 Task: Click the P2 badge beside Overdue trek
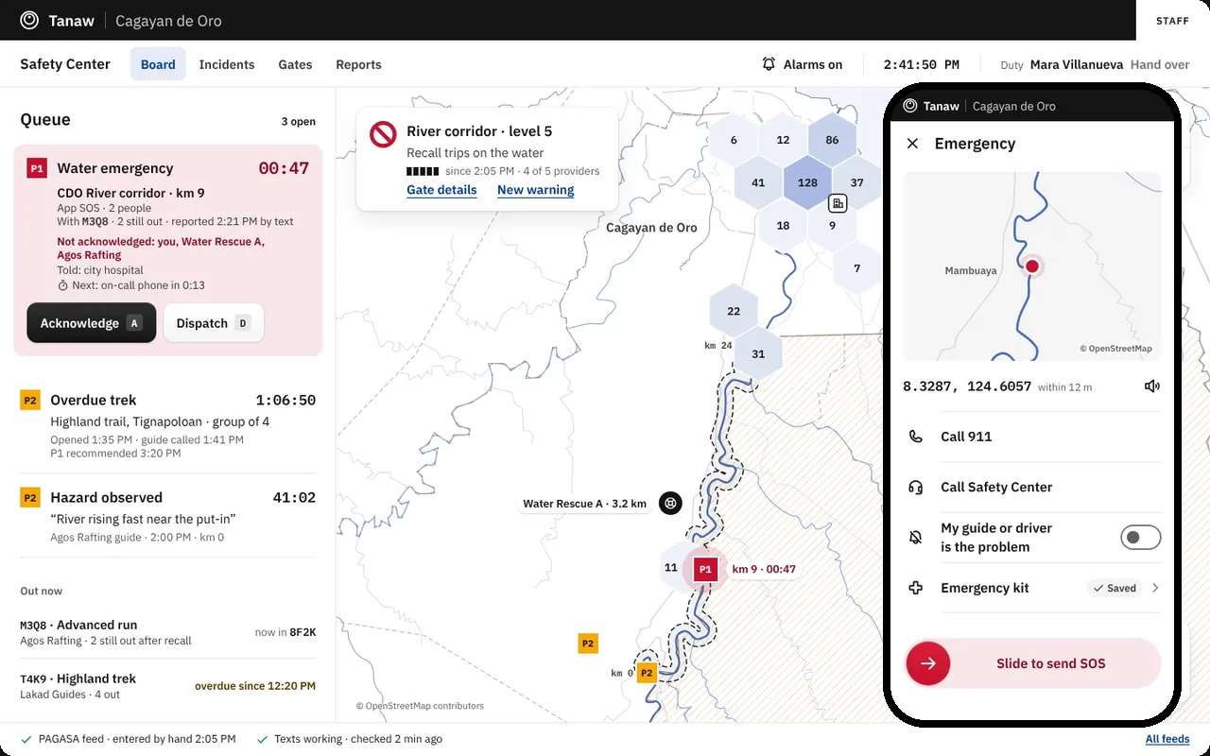click(30, 400)
